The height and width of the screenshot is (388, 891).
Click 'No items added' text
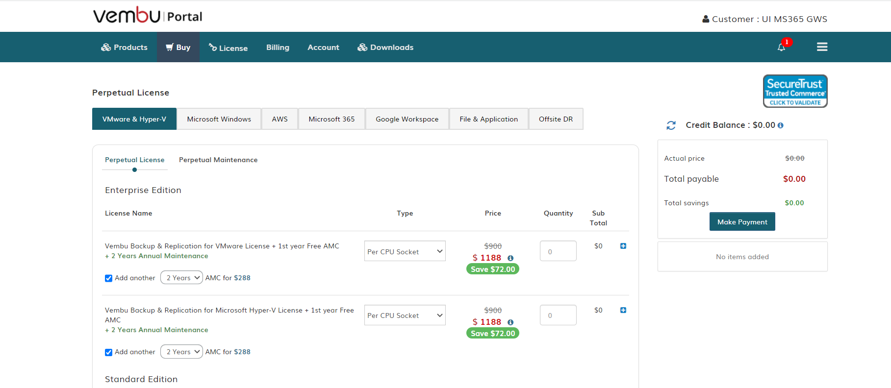[742, 257]
